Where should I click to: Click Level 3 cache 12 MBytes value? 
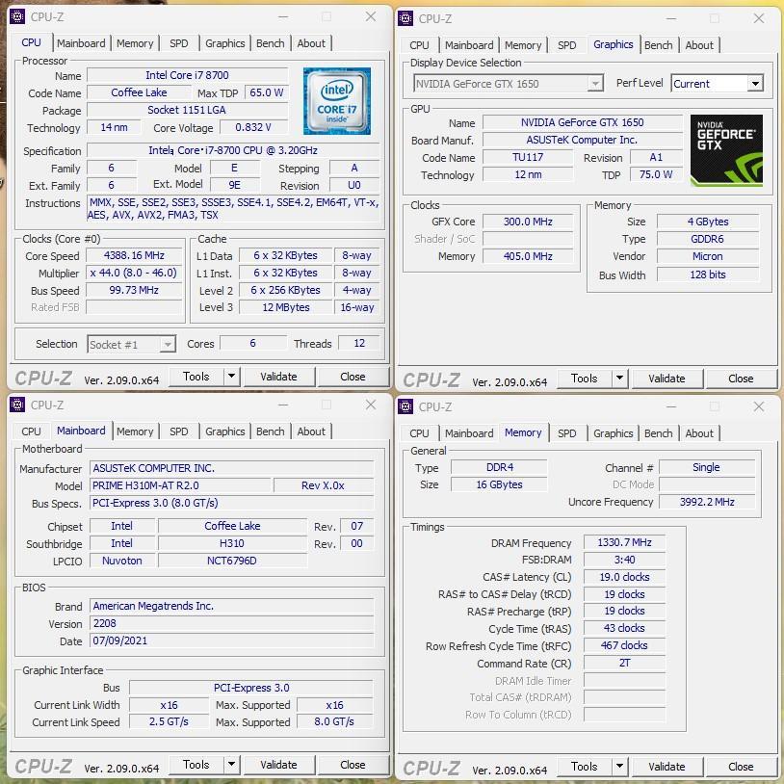coord(286,307)
